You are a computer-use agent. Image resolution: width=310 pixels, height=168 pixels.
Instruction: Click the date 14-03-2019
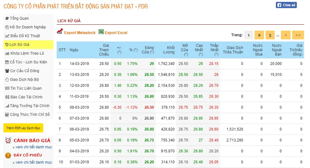click(x=79, y=64)
